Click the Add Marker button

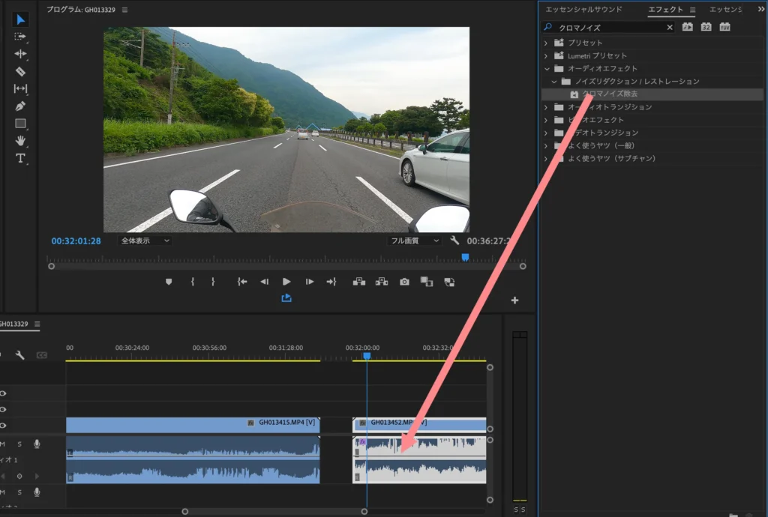(168, 282)
